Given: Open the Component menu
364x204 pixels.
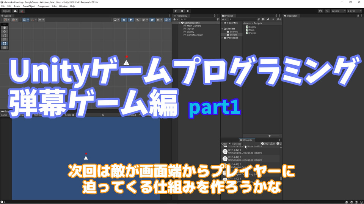Looking at the screenshot, I should [43, 6].
